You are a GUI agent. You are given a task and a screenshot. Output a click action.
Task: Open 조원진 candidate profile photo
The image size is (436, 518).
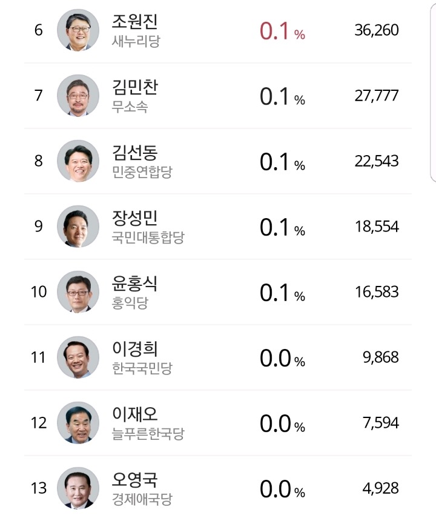click(x=78, y=30)
